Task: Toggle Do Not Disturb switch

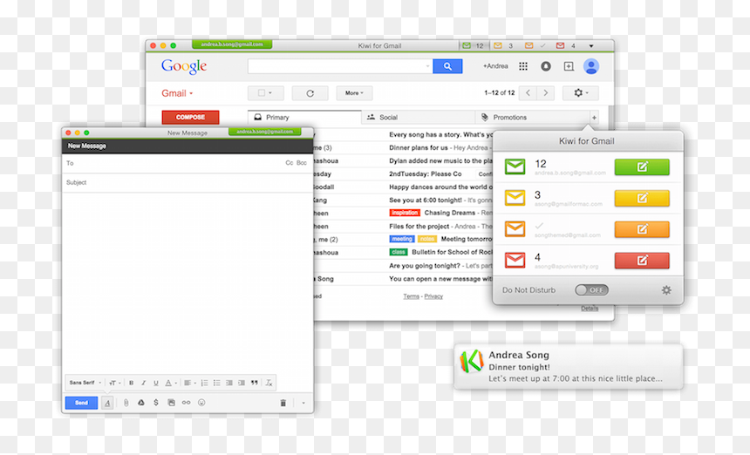Action: coord(591,290)
